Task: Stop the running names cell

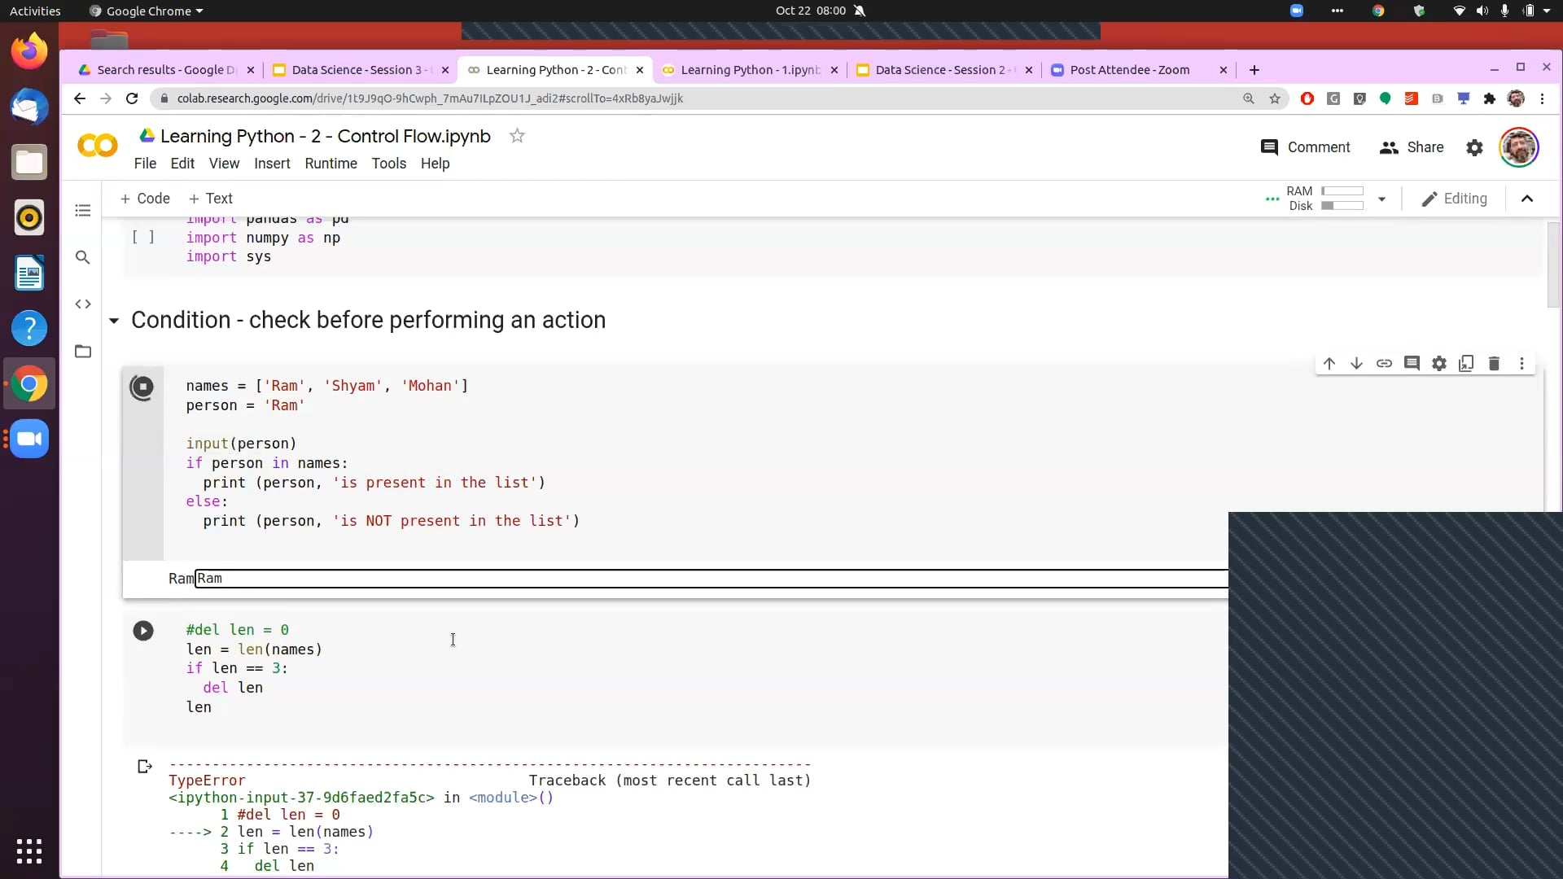Action: click(142, 387)
